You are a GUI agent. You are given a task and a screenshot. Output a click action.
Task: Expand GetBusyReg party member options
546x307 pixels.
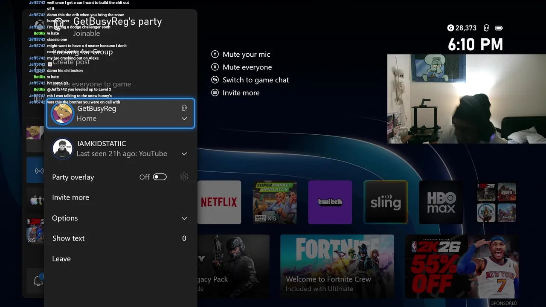pyautogui.click(x=184, y=119)
